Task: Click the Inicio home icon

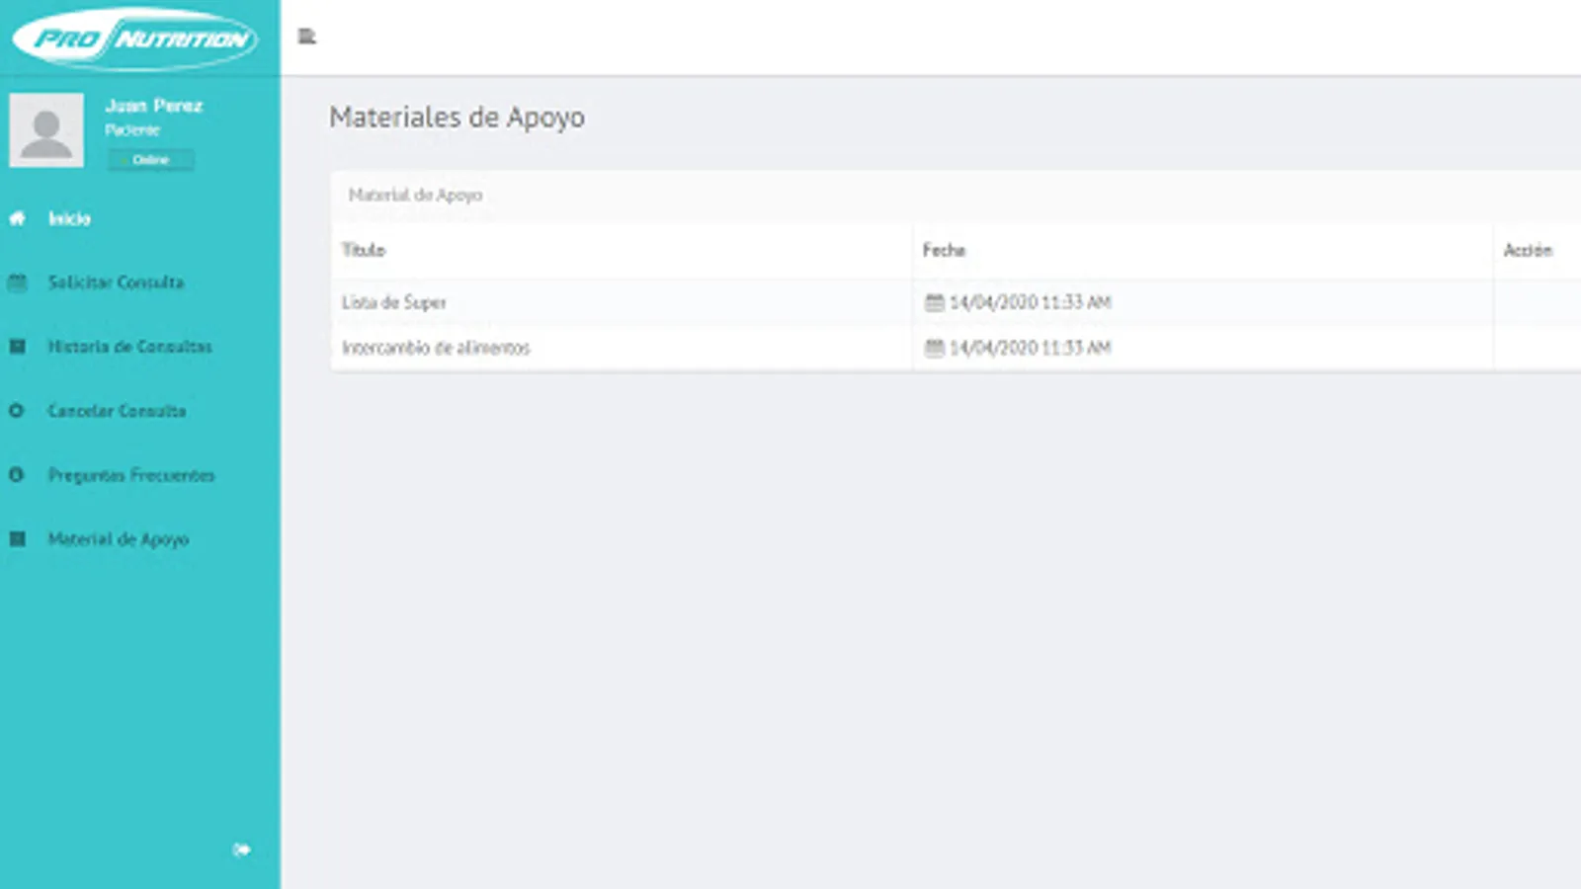Action: 16,218
